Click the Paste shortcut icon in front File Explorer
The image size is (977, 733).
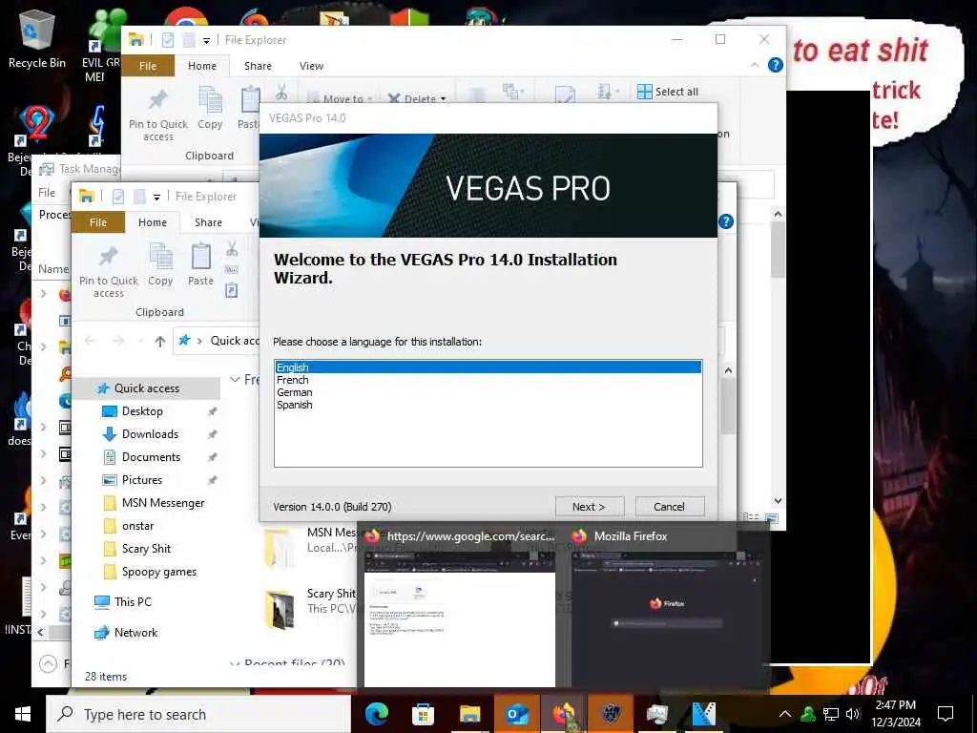pyautogui.click(x=231, y=290)
